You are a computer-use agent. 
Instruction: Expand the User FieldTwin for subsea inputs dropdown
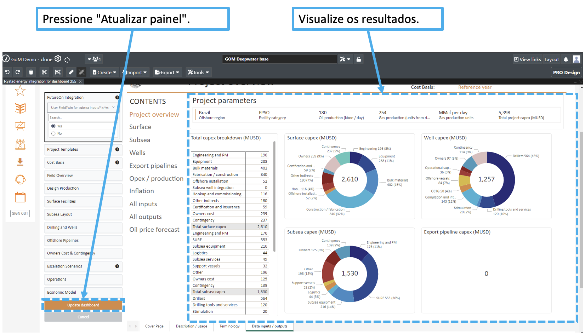83,108
